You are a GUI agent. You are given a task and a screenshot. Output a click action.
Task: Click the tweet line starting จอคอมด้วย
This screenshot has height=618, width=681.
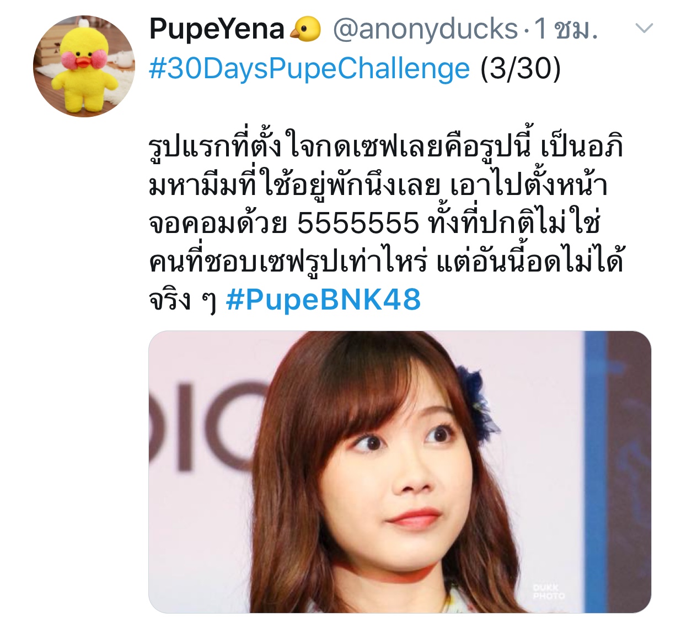point(374,223)
